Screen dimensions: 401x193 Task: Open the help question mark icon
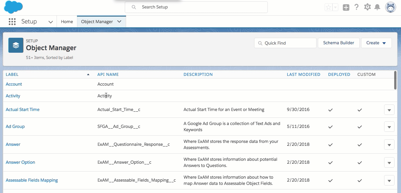(x=356, y=7)
